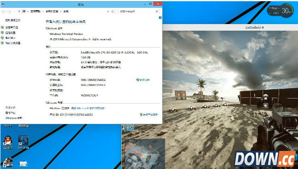Click shield icon beside 设备管理器
This screenshot has height=169, width=298.
(2, 27)
